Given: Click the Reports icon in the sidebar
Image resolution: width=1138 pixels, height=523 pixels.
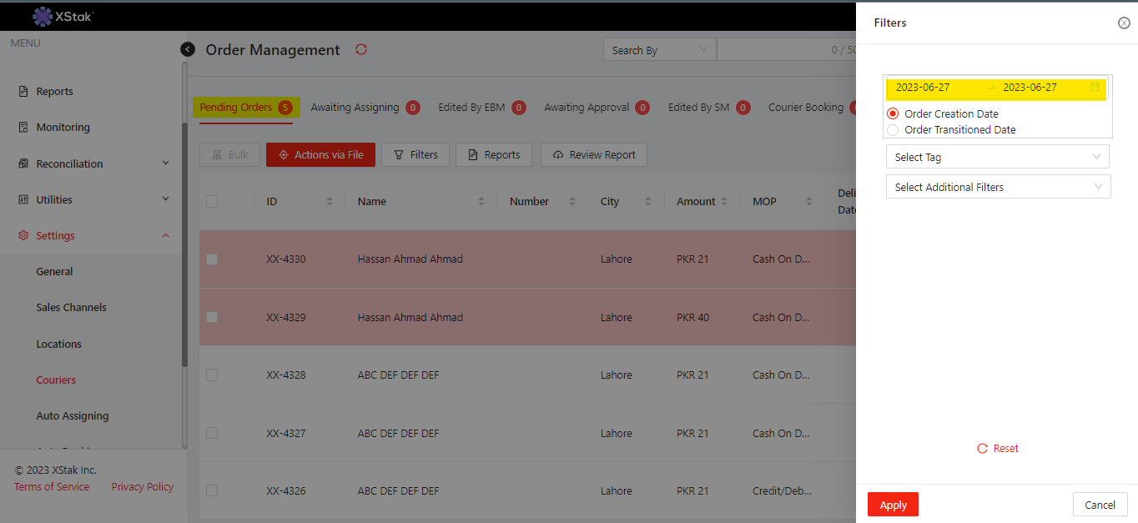Looking at the screenshot, I should (23, 92).
